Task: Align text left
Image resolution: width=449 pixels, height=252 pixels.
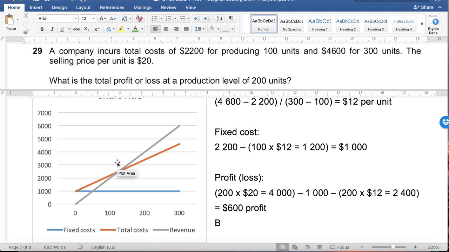Action: tap(156, 29)
